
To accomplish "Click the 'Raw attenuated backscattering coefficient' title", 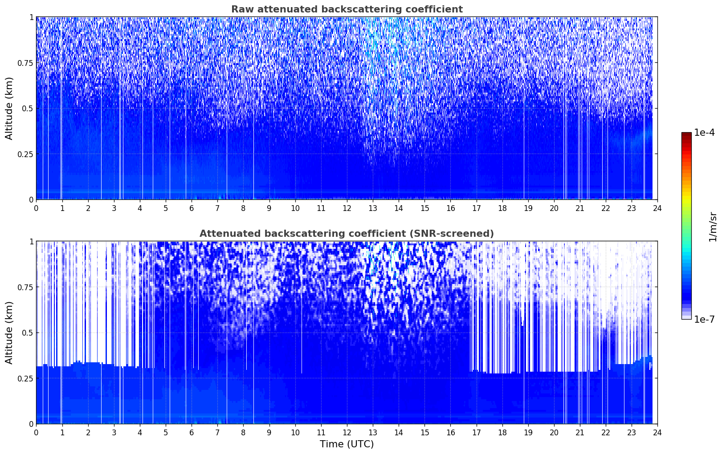I will 347,9.
